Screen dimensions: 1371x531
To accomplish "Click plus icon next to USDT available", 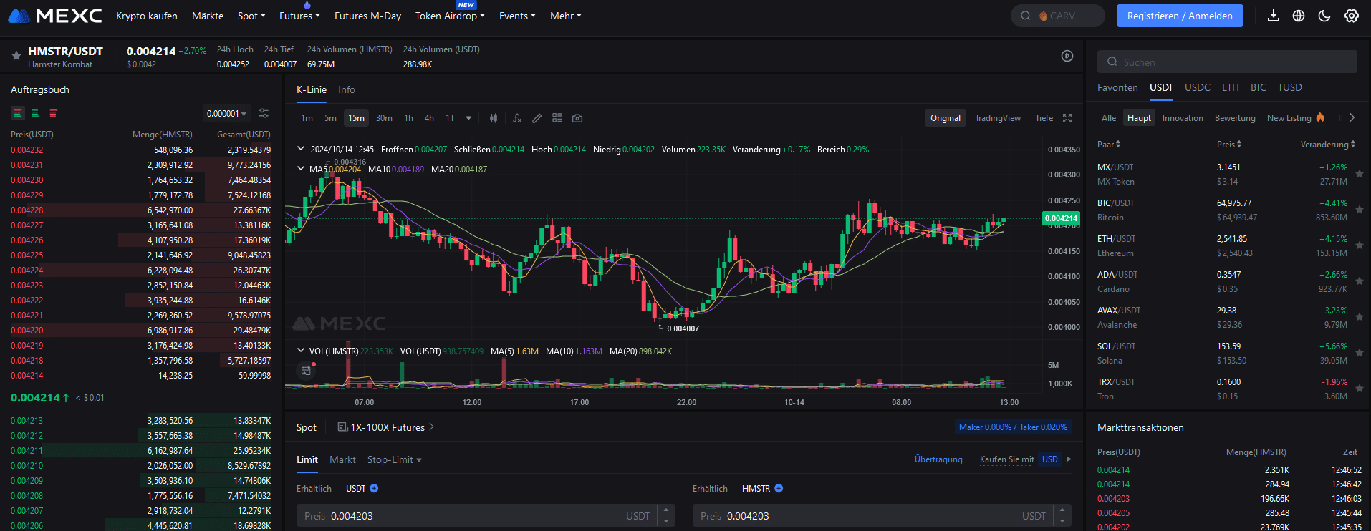I will [374, 488].
